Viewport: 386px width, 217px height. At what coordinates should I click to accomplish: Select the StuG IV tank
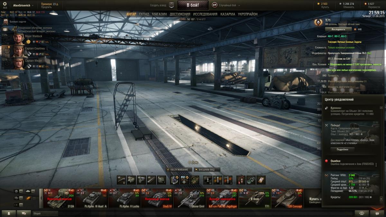click(157, 198)
